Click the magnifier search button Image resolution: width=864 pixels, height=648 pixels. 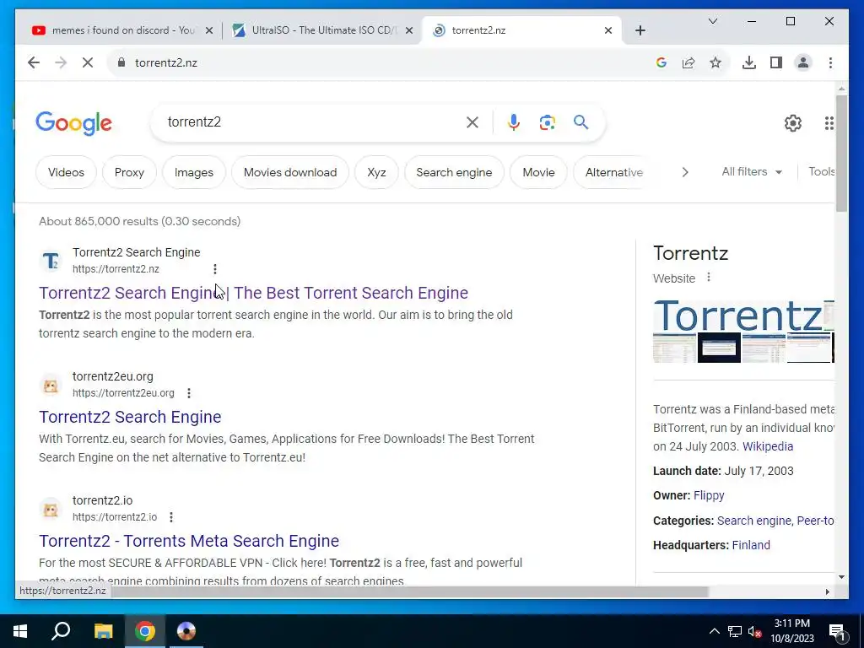(x=580, y=122)
